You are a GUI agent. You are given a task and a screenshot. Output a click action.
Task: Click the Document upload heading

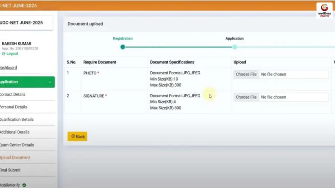[x=85, y=24]
